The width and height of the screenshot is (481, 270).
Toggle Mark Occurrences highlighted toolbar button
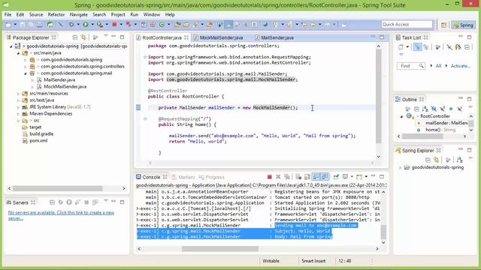228,25
